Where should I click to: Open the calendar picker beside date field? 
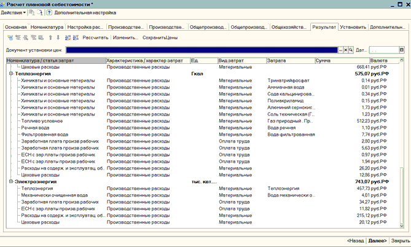coord(401,50)
